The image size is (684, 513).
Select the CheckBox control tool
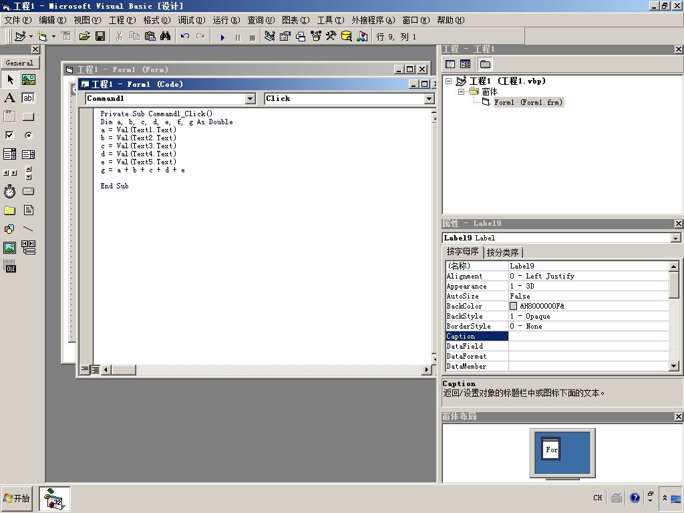point(9,135)
